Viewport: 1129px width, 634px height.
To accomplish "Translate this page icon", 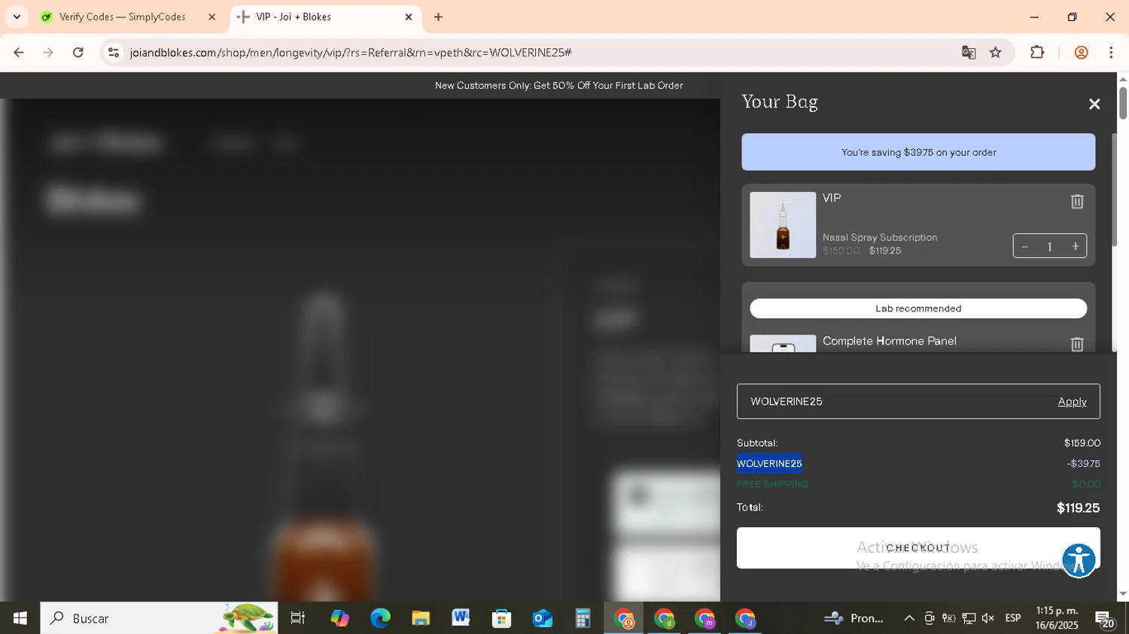I will pos(969,53).
